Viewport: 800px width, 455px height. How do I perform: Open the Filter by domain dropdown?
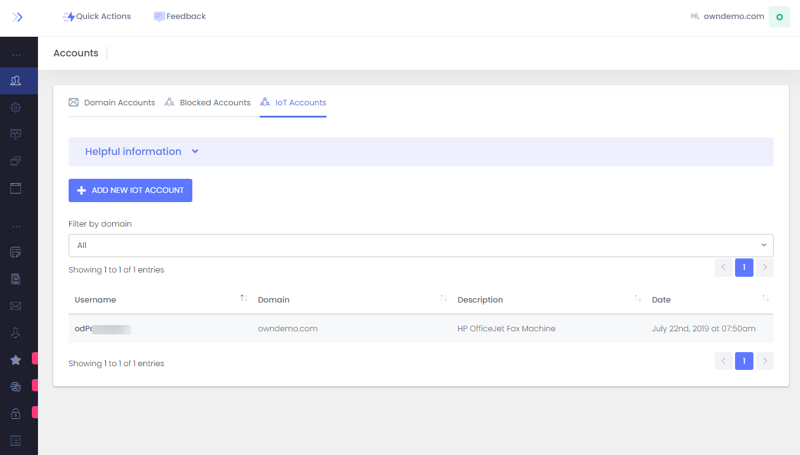420,246
